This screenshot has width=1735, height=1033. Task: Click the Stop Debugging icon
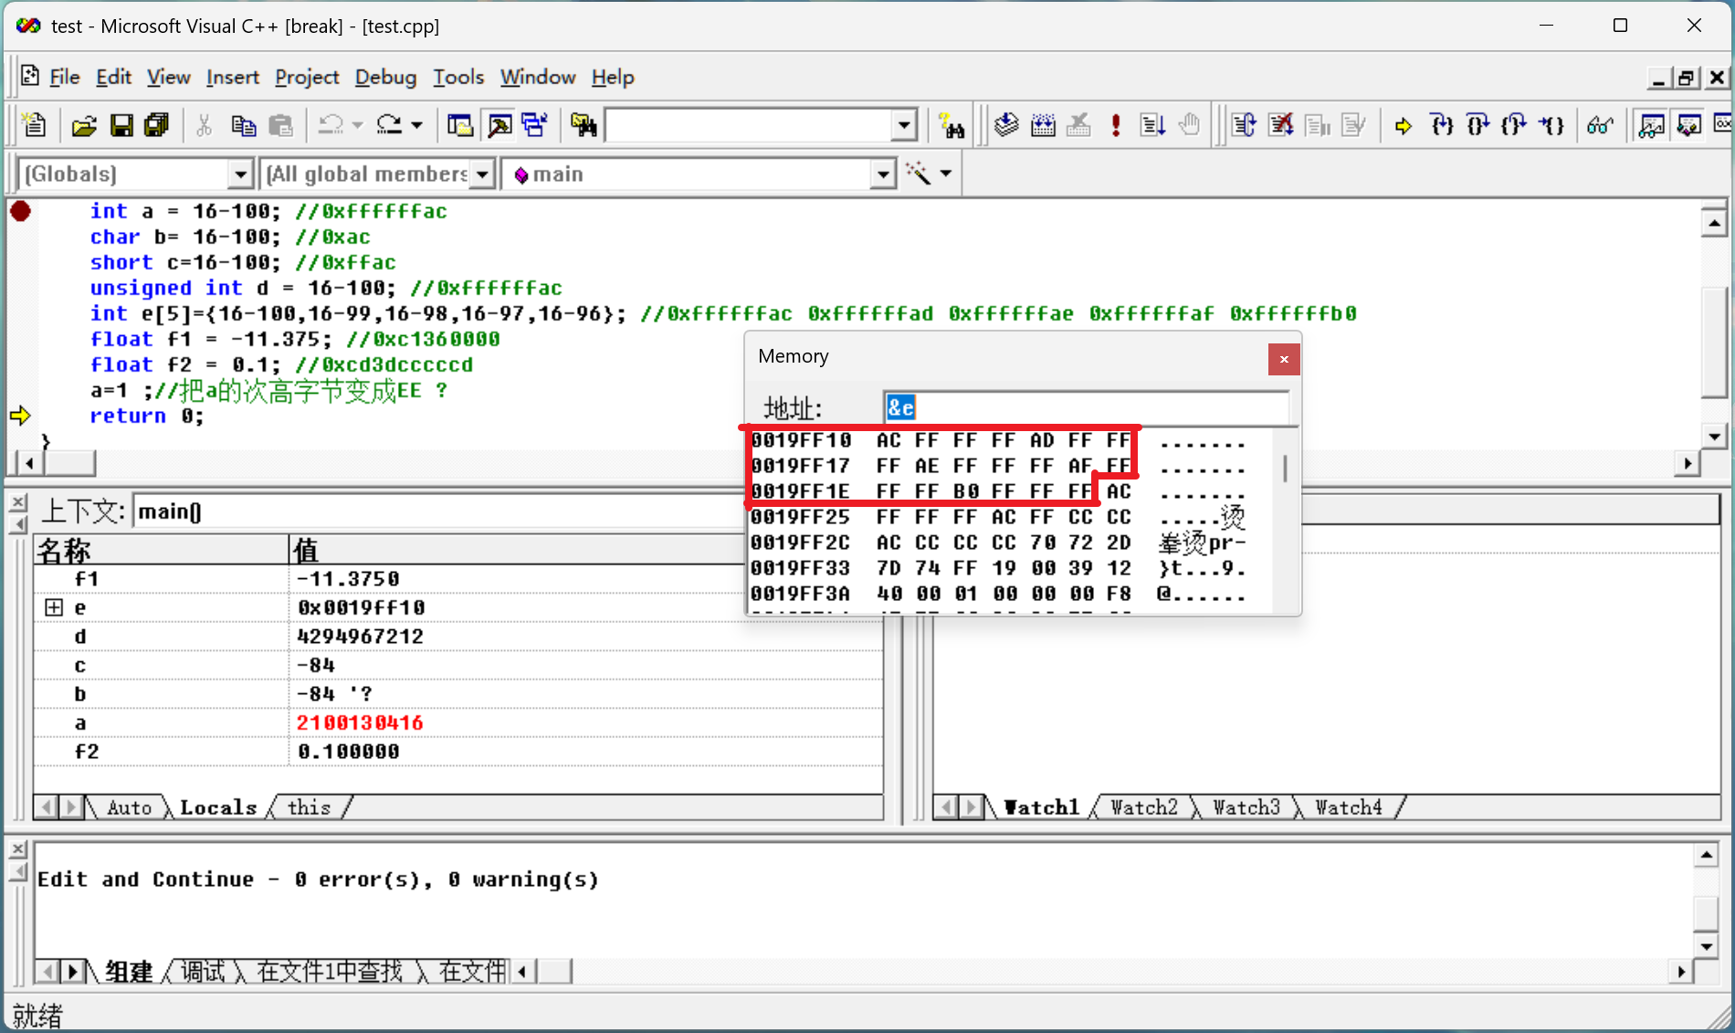(1280, 125)
